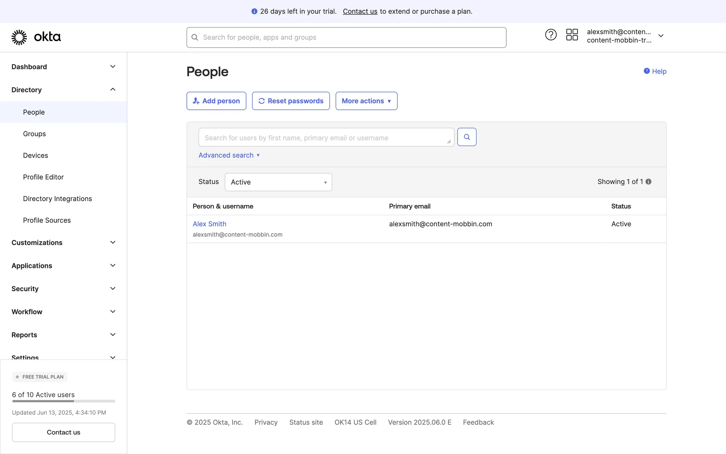Click the Add person button

point(216,101)
